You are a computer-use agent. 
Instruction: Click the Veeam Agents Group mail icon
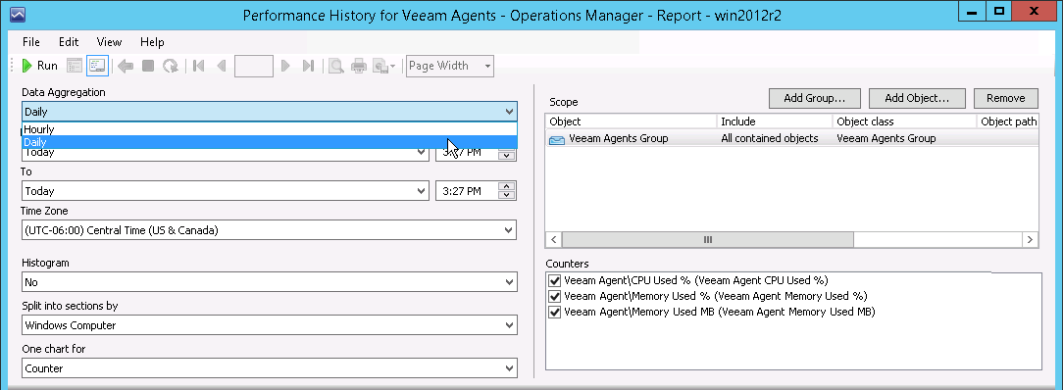557,139
